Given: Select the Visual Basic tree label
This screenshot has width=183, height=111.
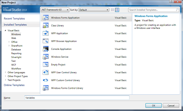Looking at the screenshot, I should point(14,30).
